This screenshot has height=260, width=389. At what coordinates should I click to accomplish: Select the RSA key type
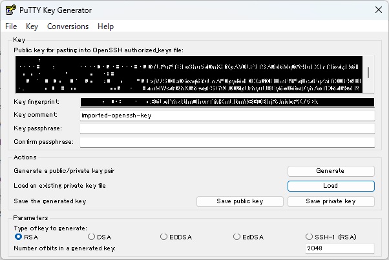click(19, 237)
